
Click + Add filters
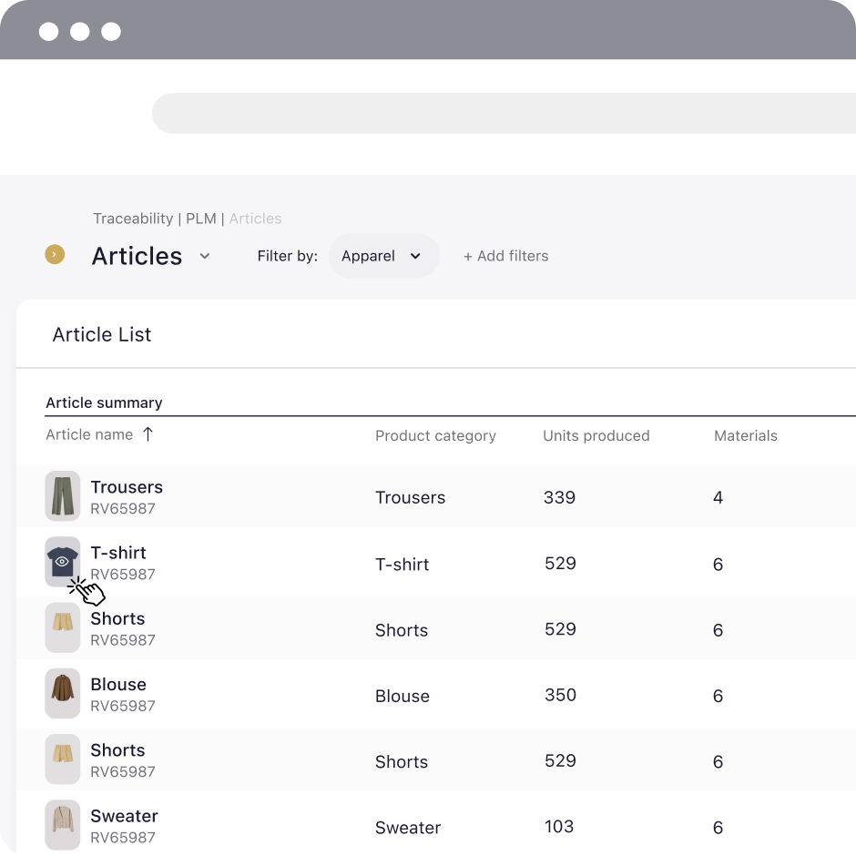[x=505, y=256]
